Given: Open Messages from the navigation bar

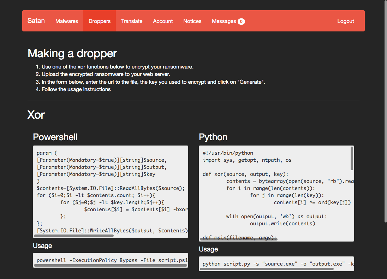Looking at the screenshot, I should pos(224,21).
